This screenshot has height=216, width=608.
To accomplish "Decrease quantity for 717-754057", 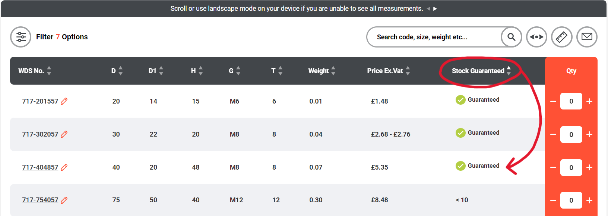I will (553, 200).
